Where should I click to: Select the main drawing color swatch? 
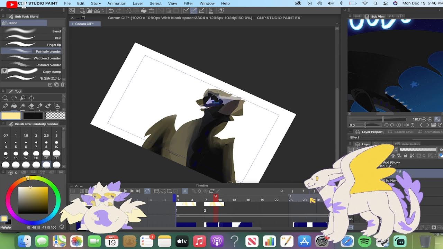pyautogui.click(x=11, y=116)
